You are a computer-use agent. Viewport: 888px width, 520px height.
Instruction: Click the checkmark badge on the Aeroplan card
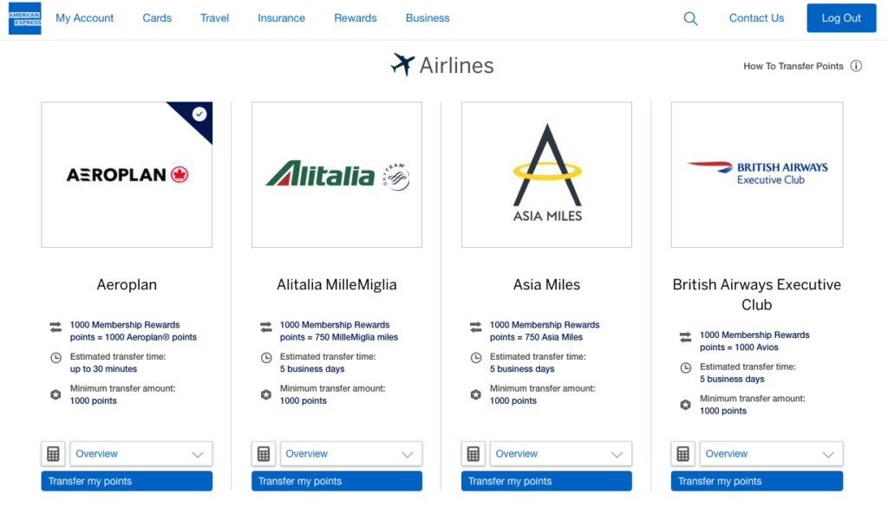(199, 114)
